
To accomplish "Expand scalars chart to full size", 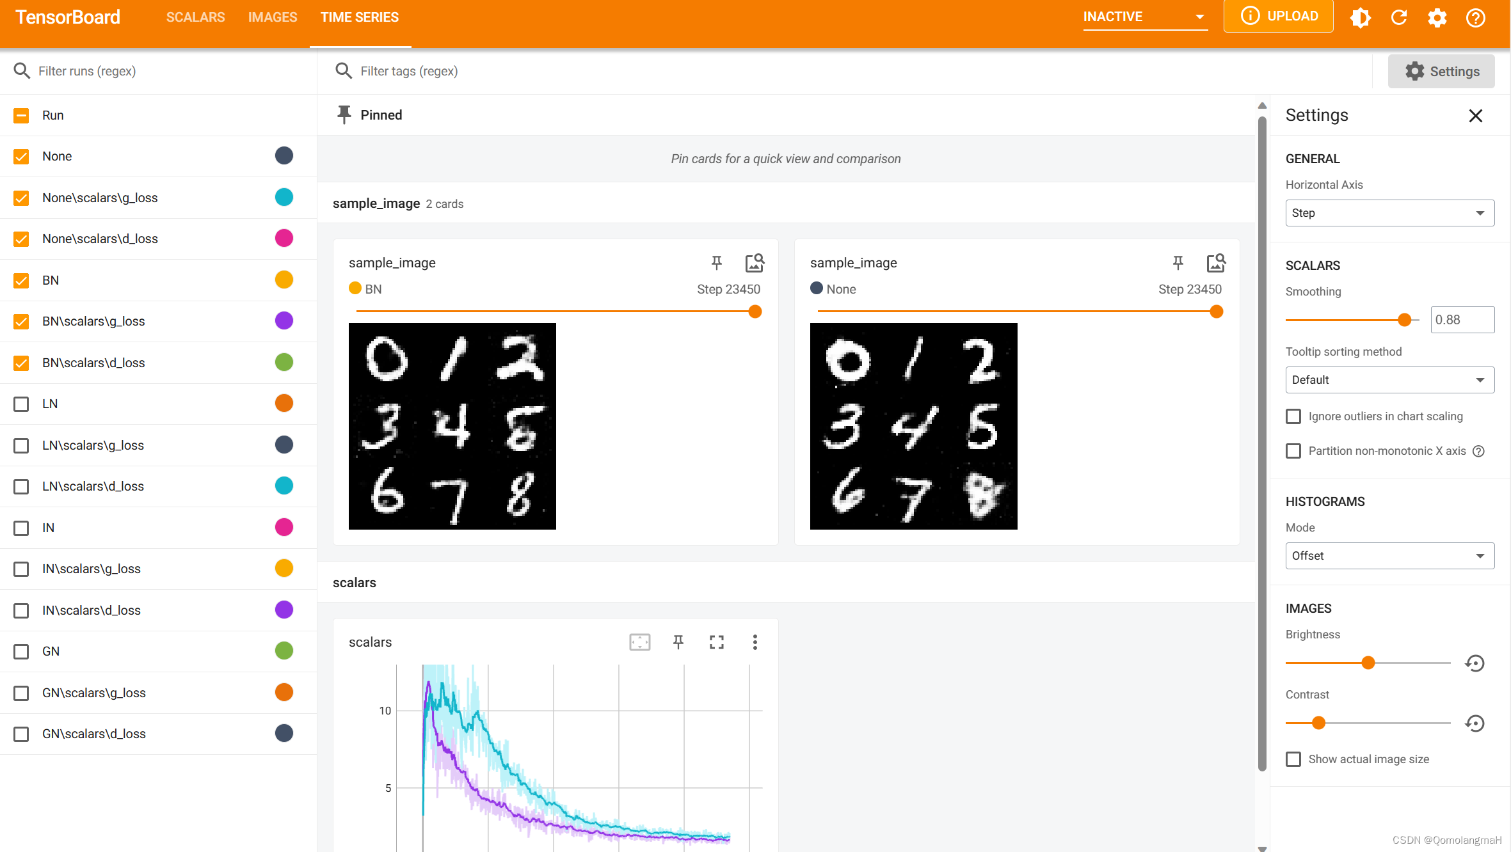I will (x=717, y=642).
